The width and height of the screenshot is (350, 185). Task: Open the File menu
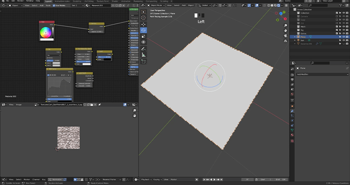(x=8, y=1)
